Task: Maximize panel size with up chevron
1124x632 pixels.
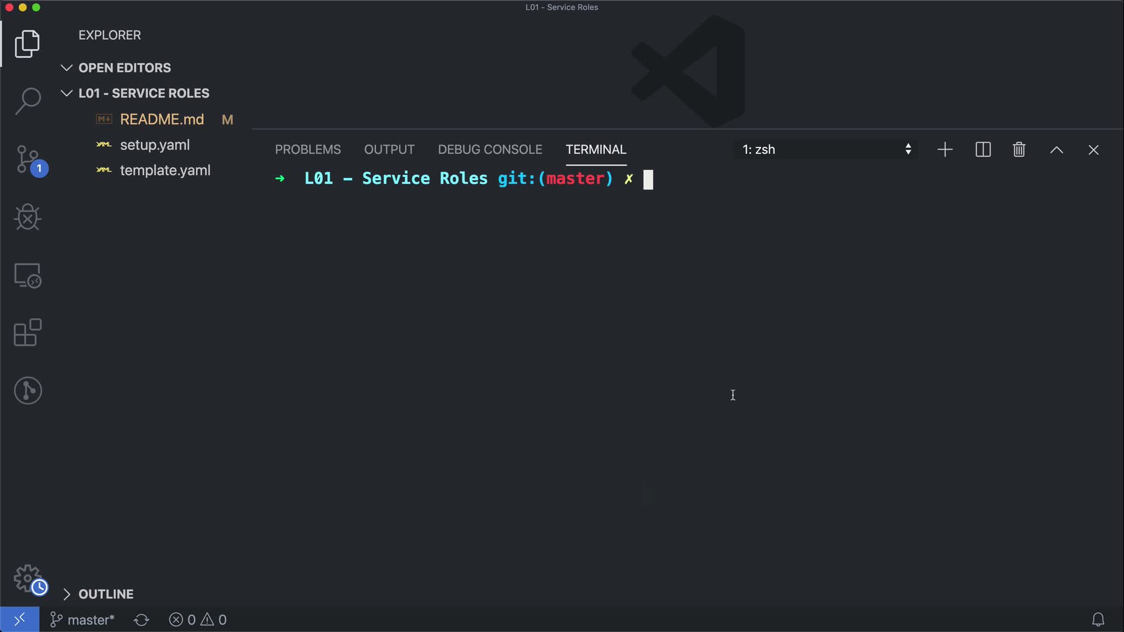Action: point(1056,150)
